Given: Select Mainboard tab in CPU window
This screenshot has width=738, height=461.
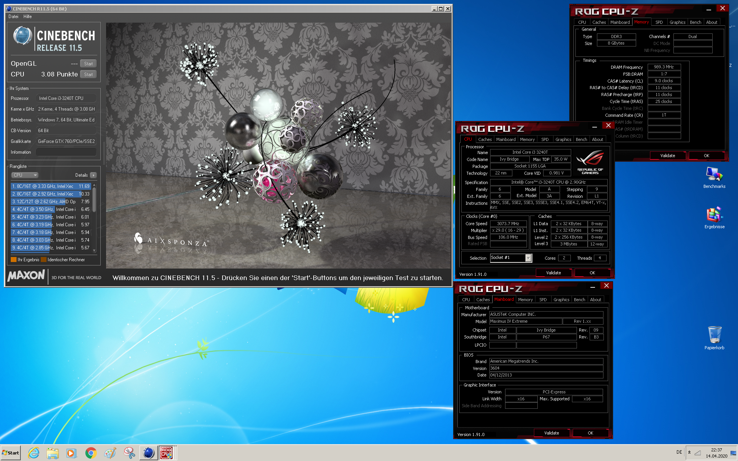Looking at the screenshot, I should (506, 139).
